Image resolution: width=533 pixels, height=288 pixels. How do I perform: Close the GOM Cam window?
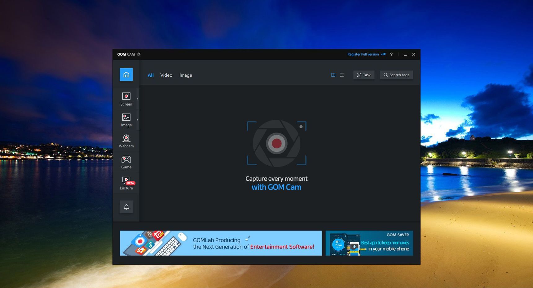point(413,54)
